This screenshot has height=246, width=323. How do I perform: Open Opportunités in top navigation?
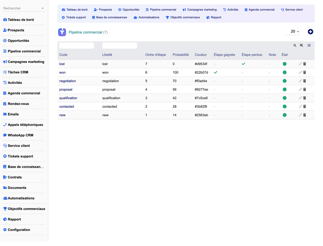pyautogui.click(x=129, y=10)
